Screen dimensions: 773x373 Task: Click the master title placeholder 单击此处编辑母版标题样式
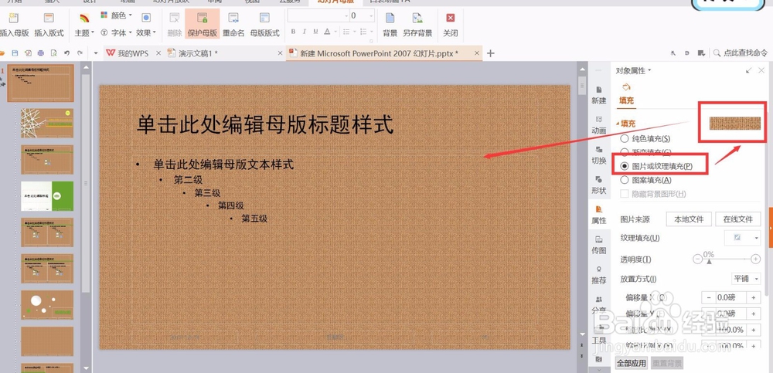point(265,124)
